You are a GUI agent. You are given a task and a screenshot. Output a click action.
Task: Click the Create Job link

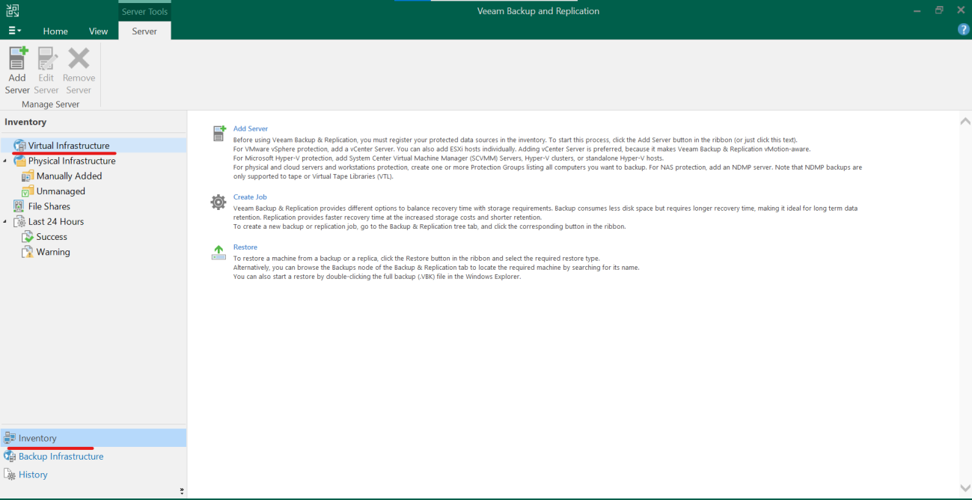[x=250, y=197]
